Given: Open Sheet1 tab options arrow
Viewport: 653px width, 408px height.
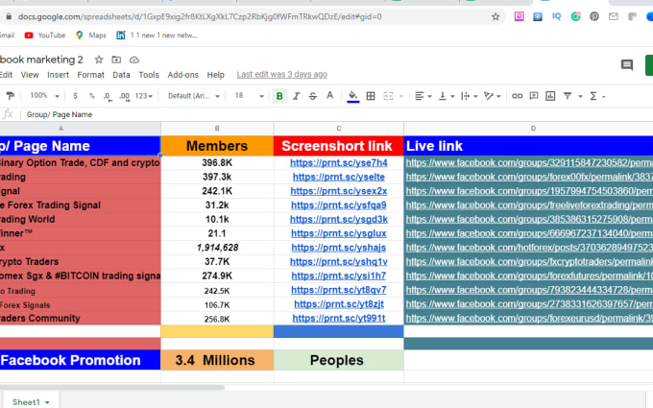Looking at the screenshot, I should [x=47, y=402].
